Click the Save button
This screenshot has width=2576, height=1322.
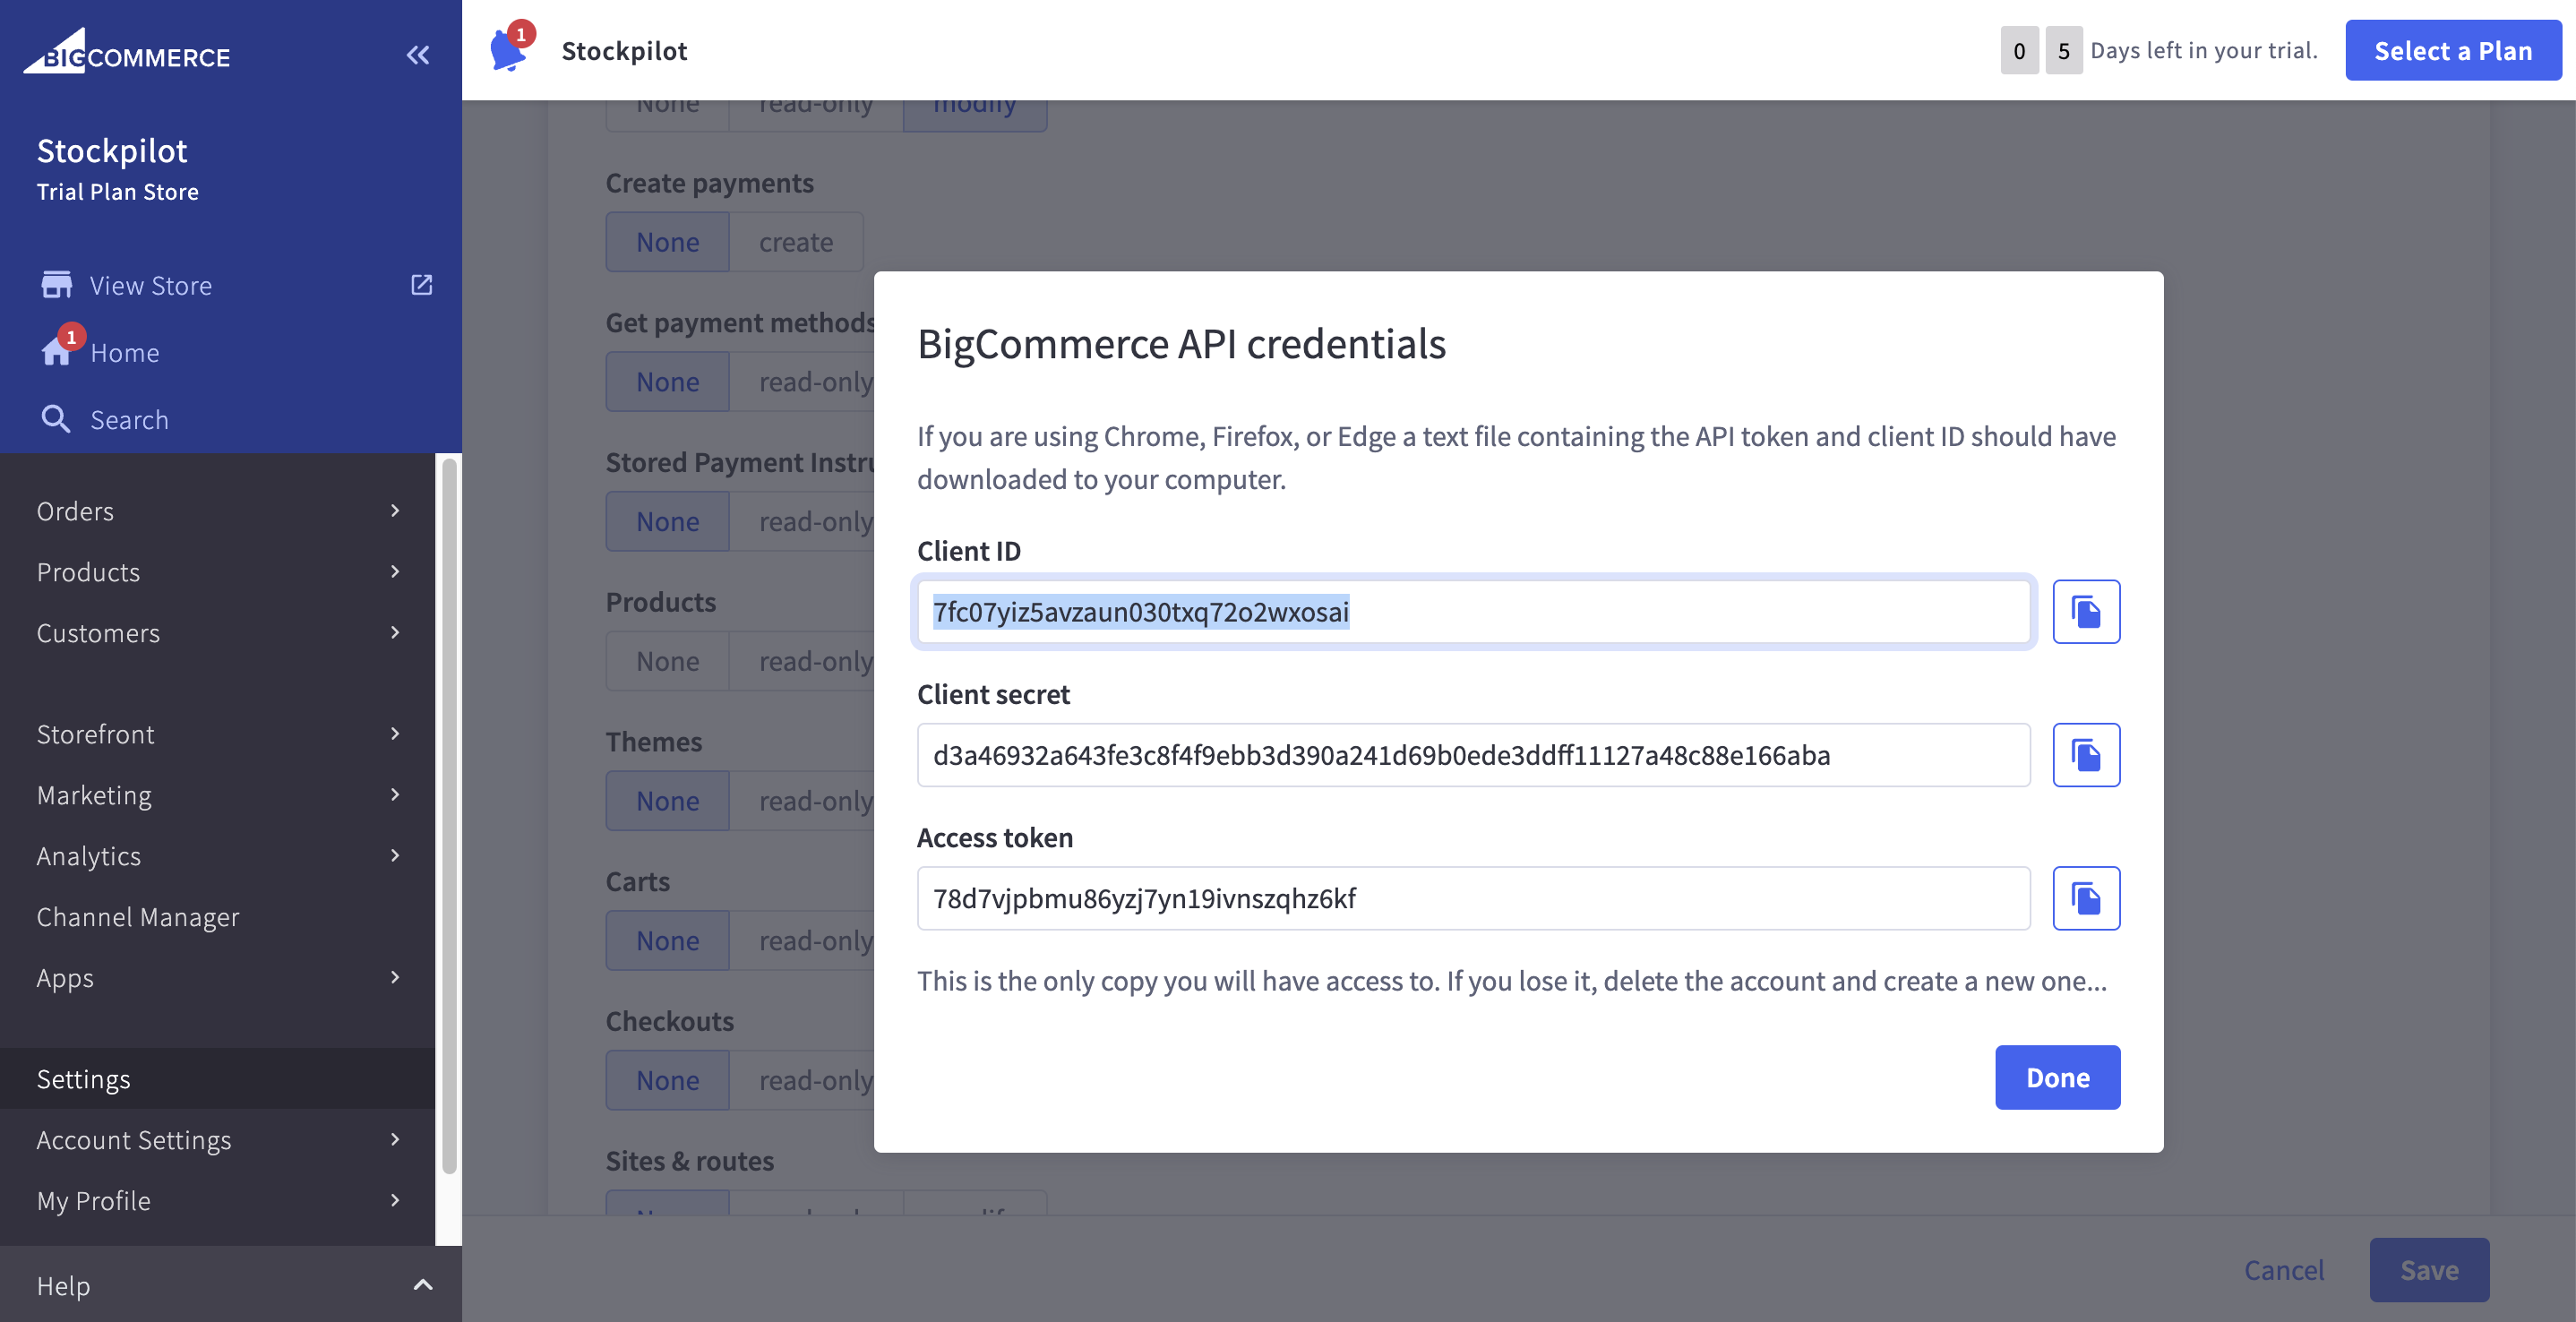pos(2429,1269)
